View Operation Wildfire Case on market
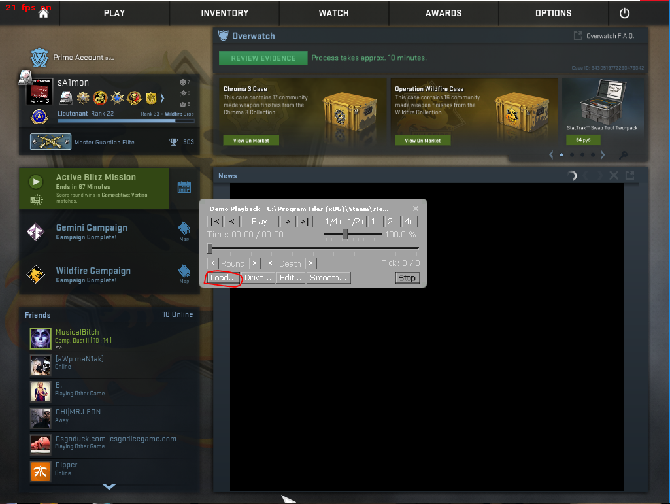Viewport: 670px width, 504px height. 422,140
